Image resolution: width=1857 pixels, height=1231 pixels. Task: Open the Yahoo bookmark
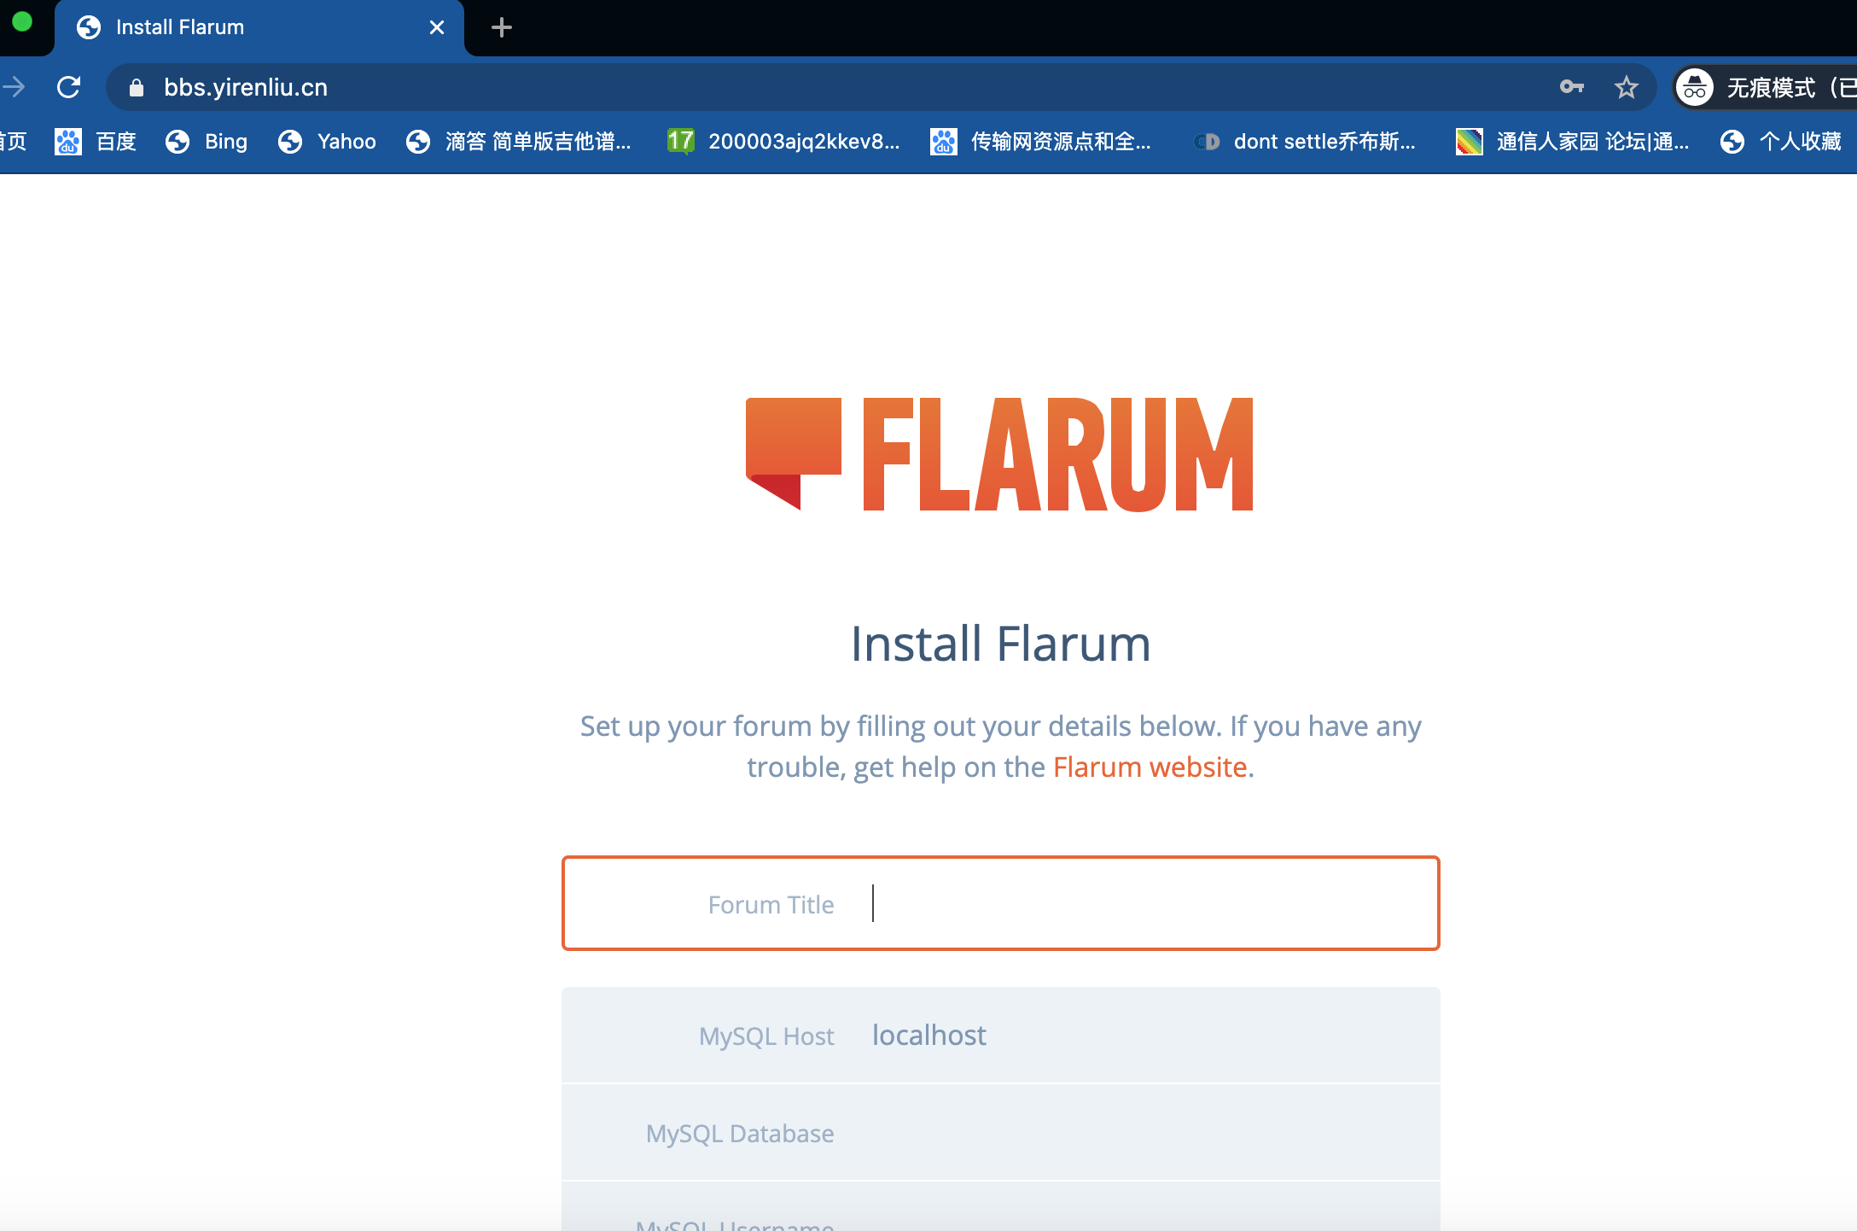[x=327, y=141]
